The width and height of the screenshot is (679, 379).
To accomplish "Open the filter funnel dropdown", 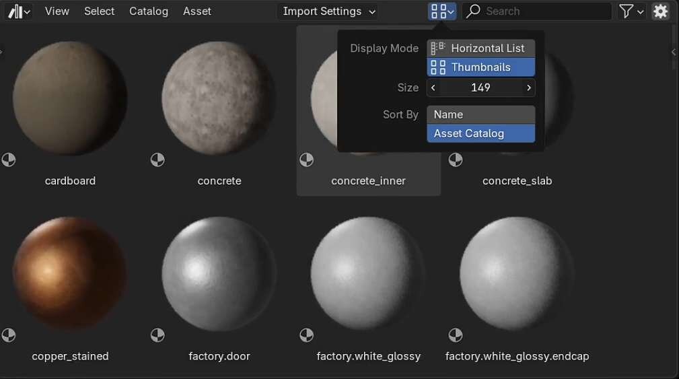I will tap(631, 11).
